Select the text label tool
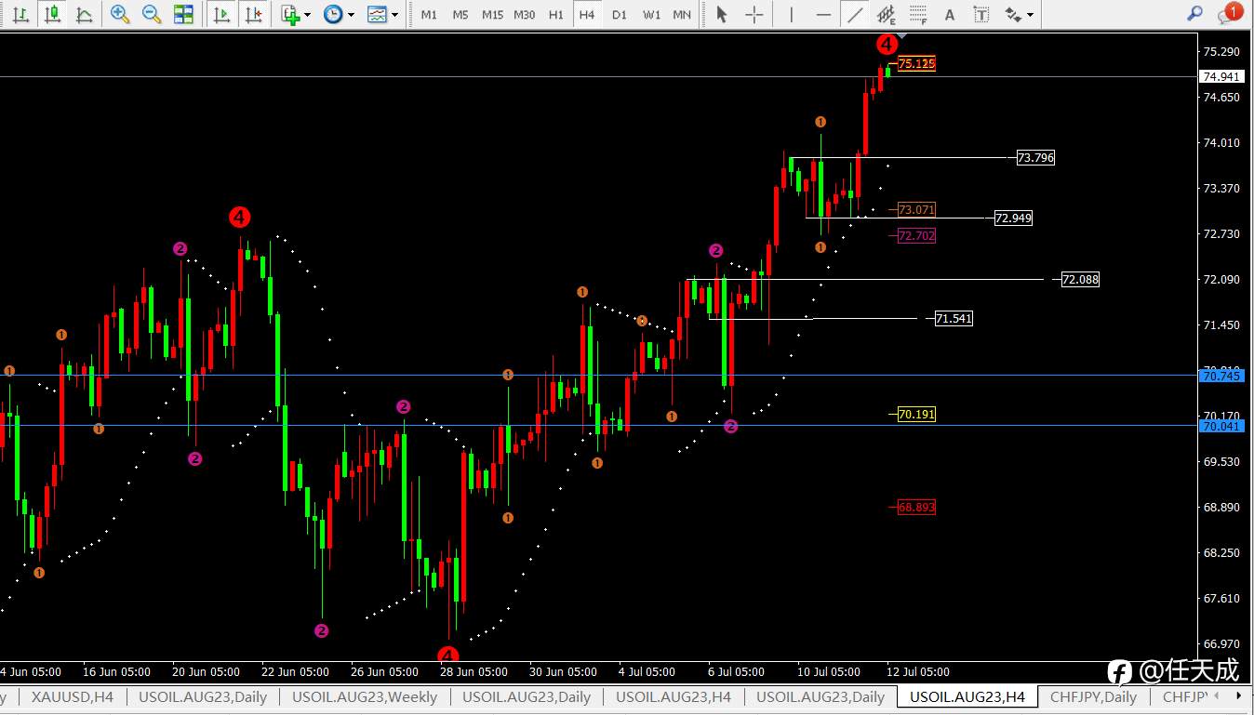Viewport: 1254px width, 715px height. [981, 14]
